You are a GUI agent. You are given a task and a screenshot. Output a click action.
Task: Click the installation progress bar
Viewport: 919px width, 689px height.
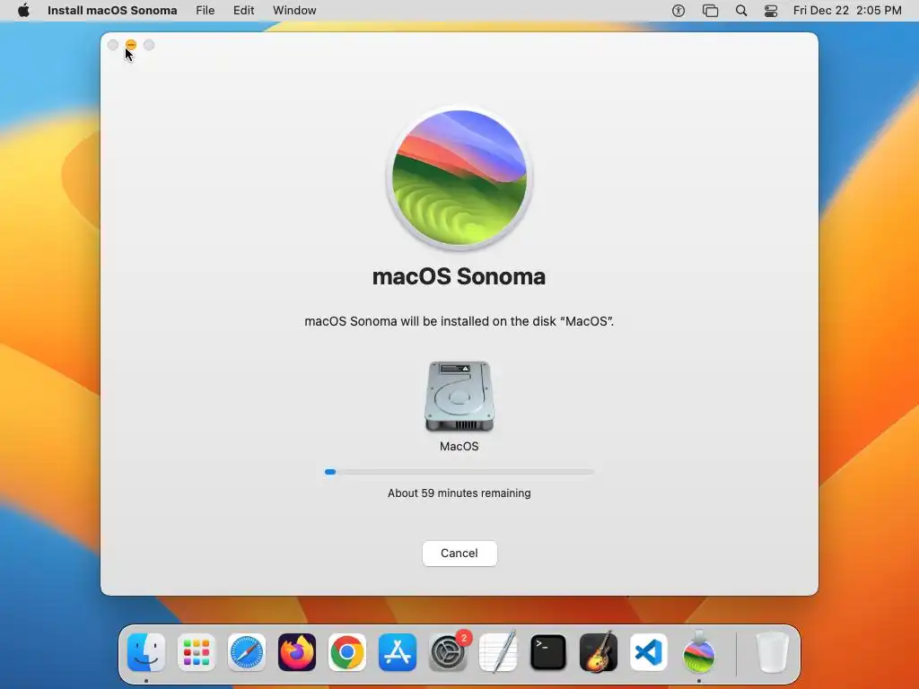click(459, 472)
